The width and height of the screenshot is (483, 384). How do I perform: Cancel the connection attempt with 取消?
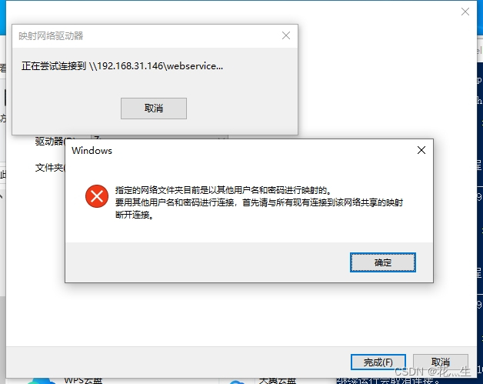(154, 109)
